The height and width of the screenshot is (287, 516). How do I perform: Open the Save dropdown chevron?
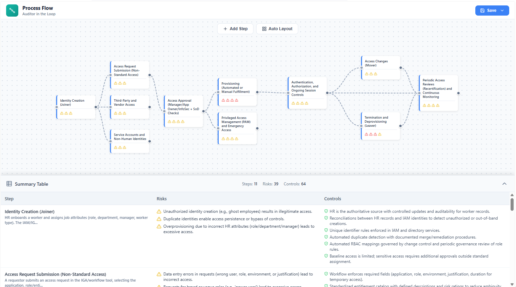[501, 10]
